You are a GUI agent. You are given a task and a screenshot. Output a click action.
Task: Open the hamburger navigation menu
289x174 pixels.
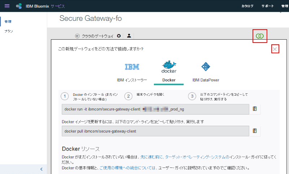point(7,6)
